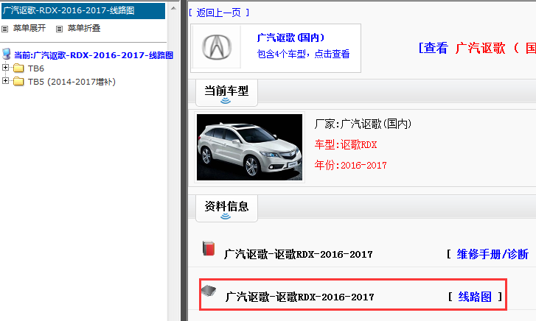
Task: Click 菜单折叠 to collapse the menu
Action: (x=84, y=28)
